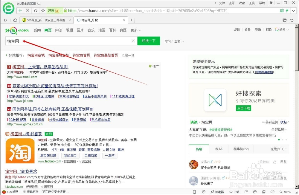Click 安易v's avatar
The image size is (299, 195).
tap(193, 164)
